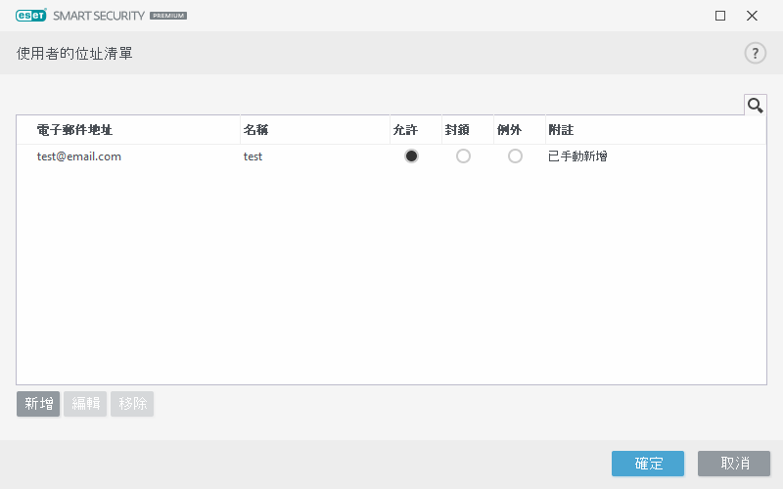Select the 封鎖 radio for test@email.com
This screenshot has width=783, height=489.
coord(463,156)
